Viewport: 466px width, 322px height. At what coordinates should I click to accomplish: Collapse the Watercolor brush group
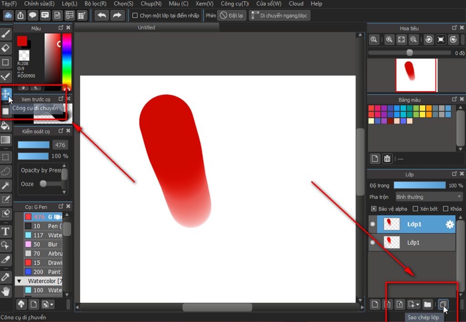click(x=19, y=281)
